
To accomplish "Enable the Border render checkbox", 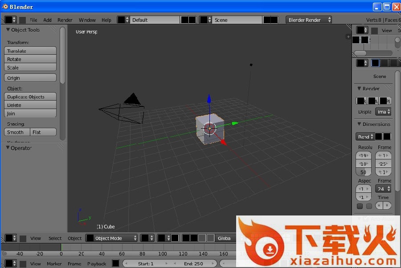I will pyautogui.click(x=360, y=206).
